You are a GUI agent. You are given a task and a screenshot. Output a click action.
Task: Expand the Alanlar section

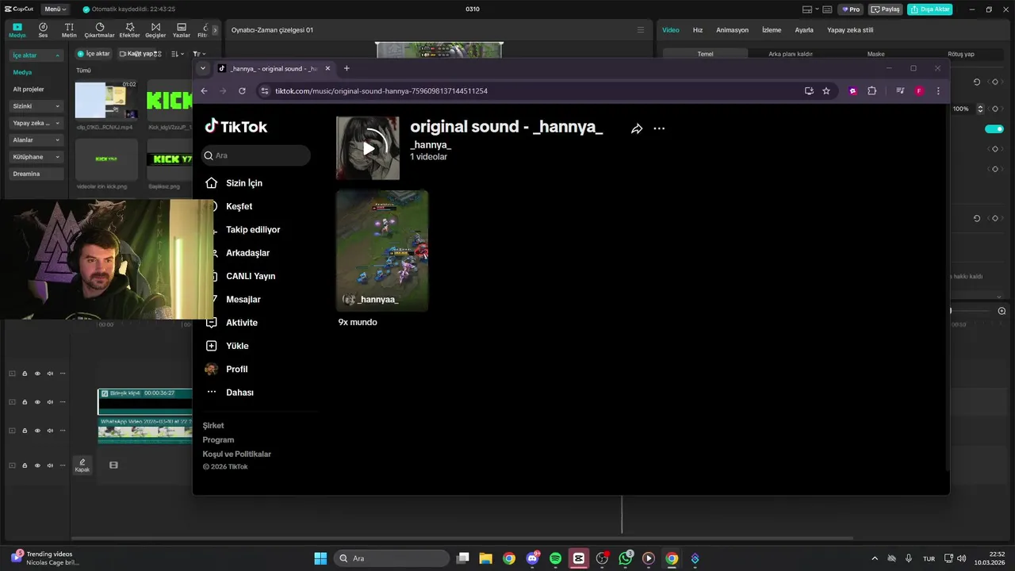tap(36, 140)
